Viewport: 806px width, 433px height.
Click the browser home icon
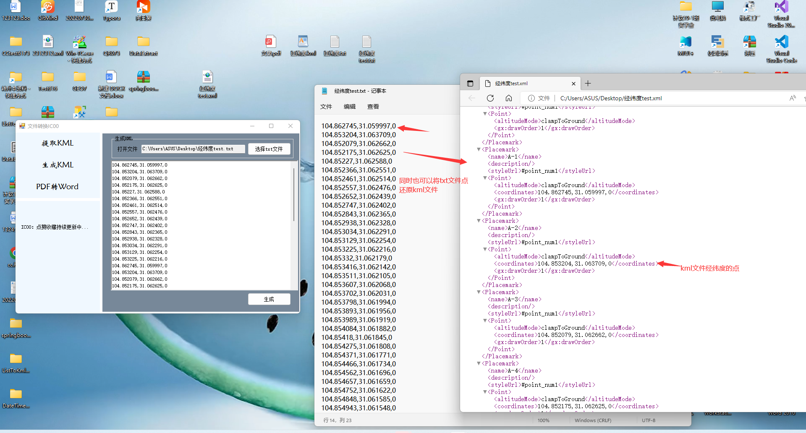[x=508, y=98]
